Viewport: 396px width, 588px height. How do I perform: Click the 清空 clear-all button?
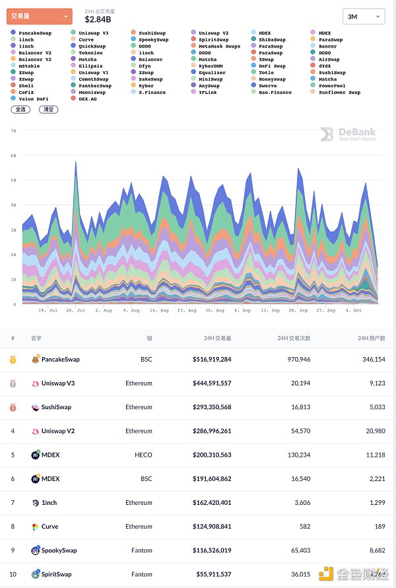click(x=49, y=109)
